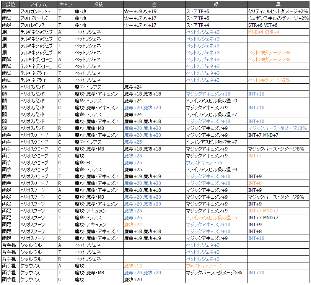Click the INT+20 cell
311x285 pixels.
pyautogui.click(x=278, y=273)
